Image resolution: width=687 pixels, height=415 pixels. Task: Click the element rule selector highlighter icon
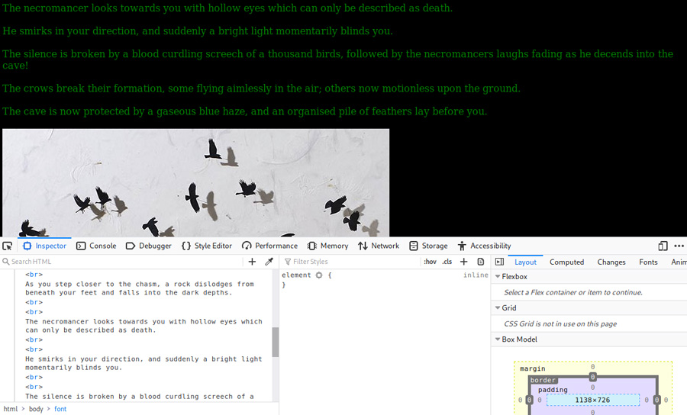point(319,275)
